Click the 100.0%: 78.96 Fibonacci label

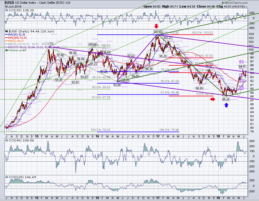pos(169,130)
